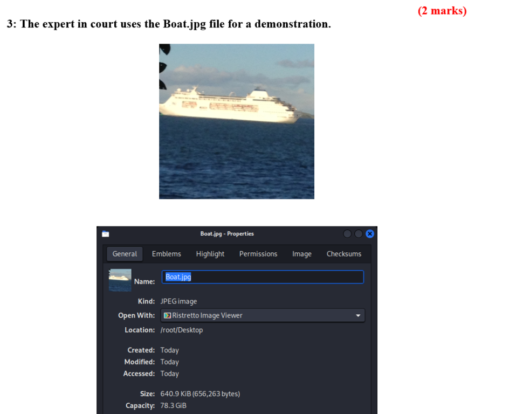Image resolution: width=509 pixels, height=414 pixels.
Task: Click the Name field containing Boat.jpg
Action: [x=263, y=277]
